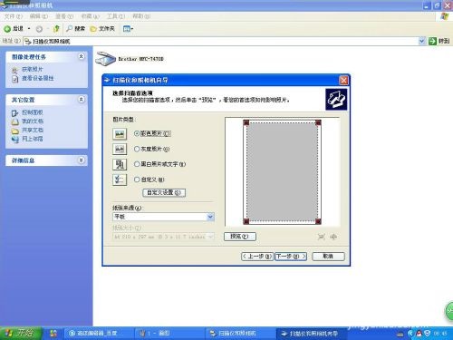Open 网上邻居 network icon in sidebar

click(x=14, y=140)
